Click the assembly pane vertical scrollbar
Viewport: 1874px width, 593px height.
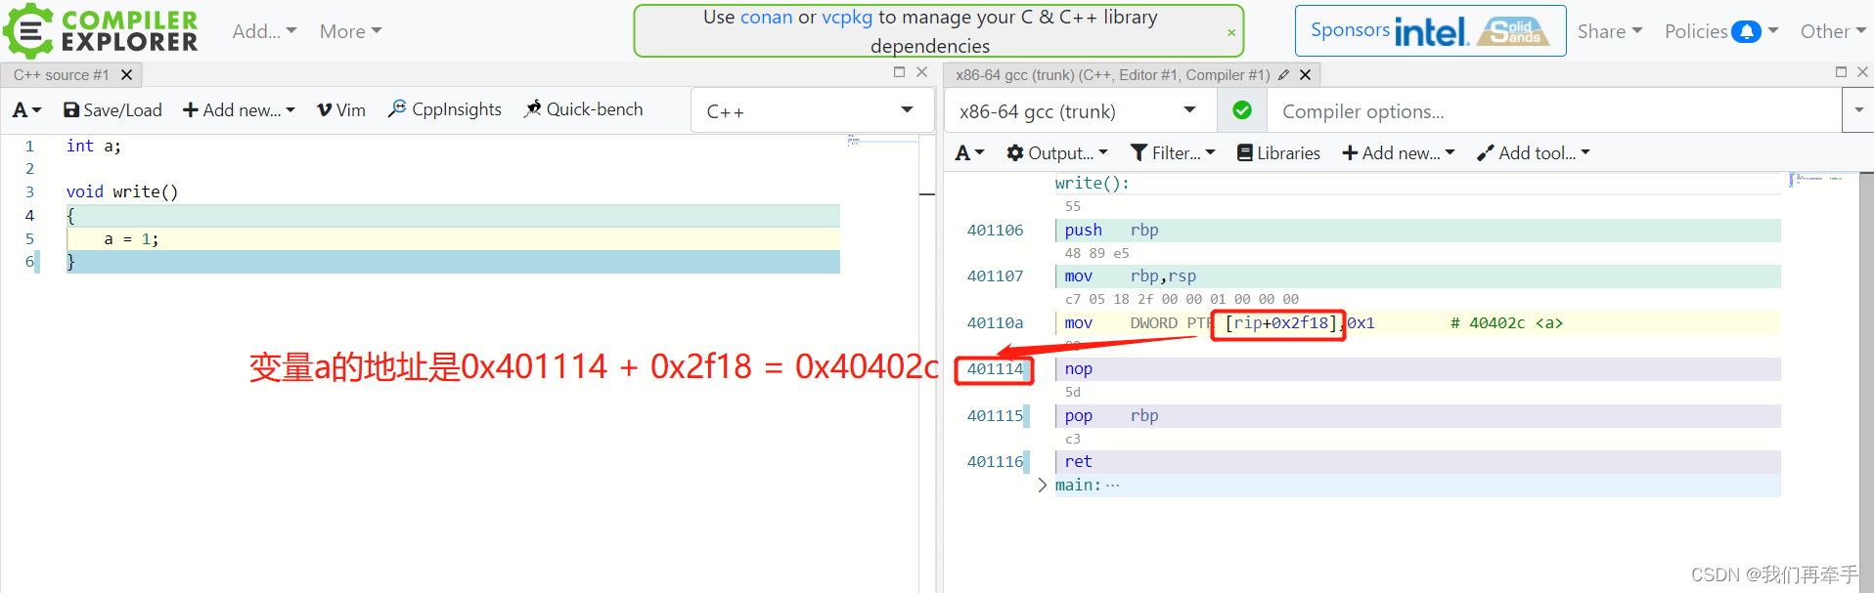(x=1866, y=382)
